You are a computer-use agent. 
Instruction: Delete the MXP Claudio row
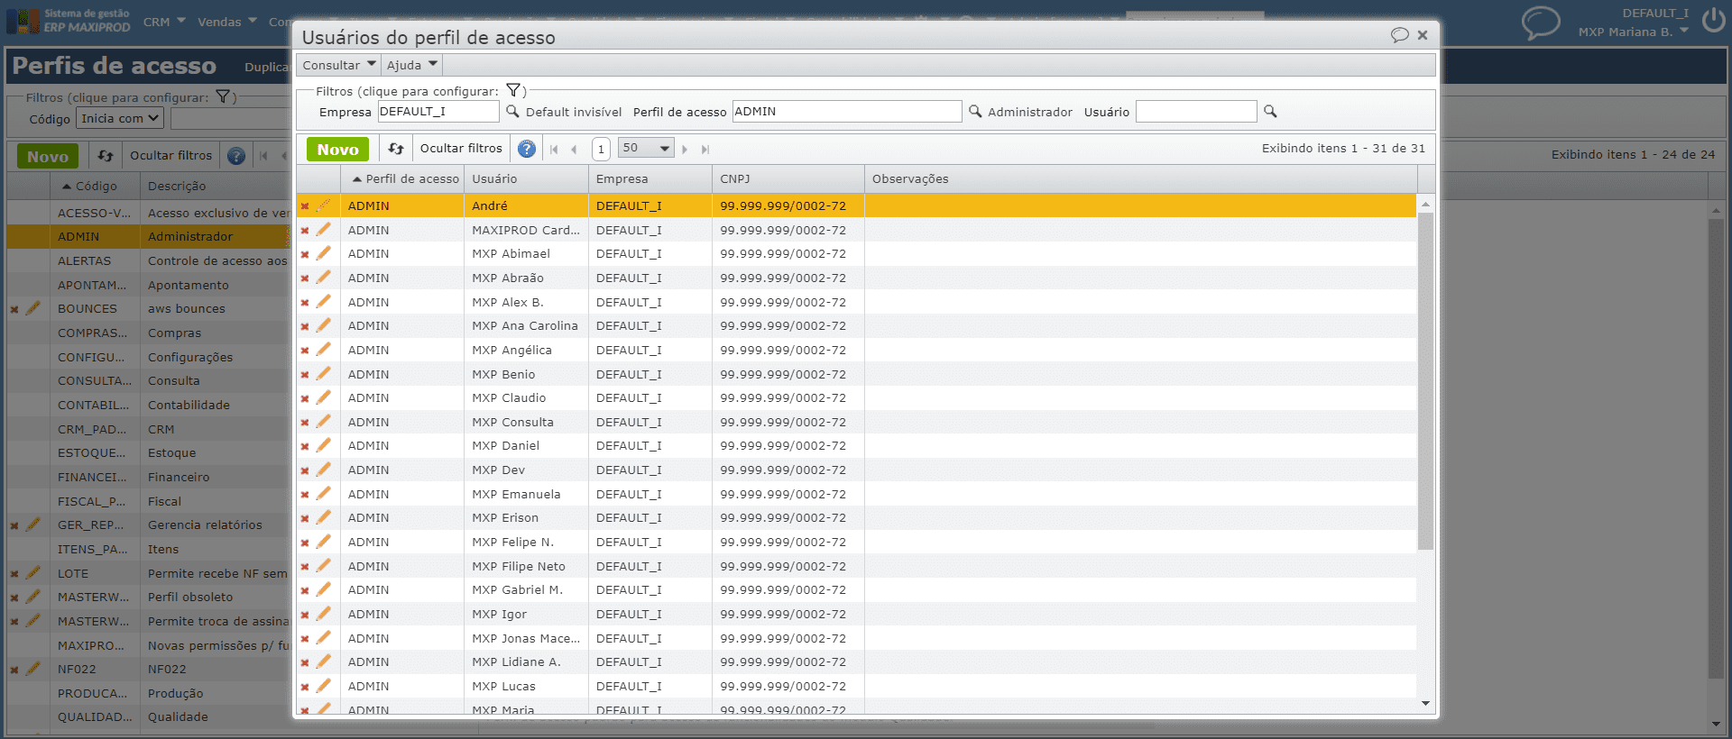click(305, 398)
